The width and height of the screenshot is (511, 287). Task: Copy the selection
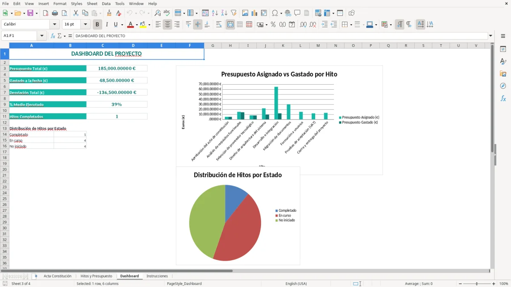[x=85, y=13]
